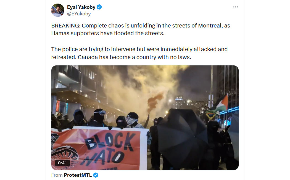
Task: Open the ProtestMTL source account link
Action: [78, 175]
